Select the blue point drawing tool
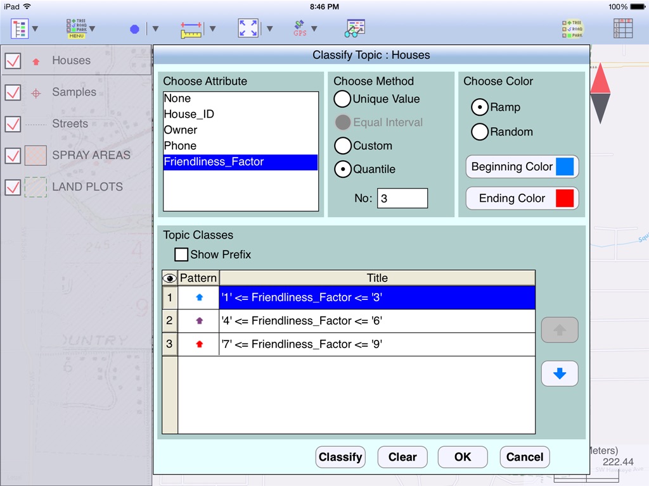Viewport: 649px width, 486px height. (x=134, y=29)
